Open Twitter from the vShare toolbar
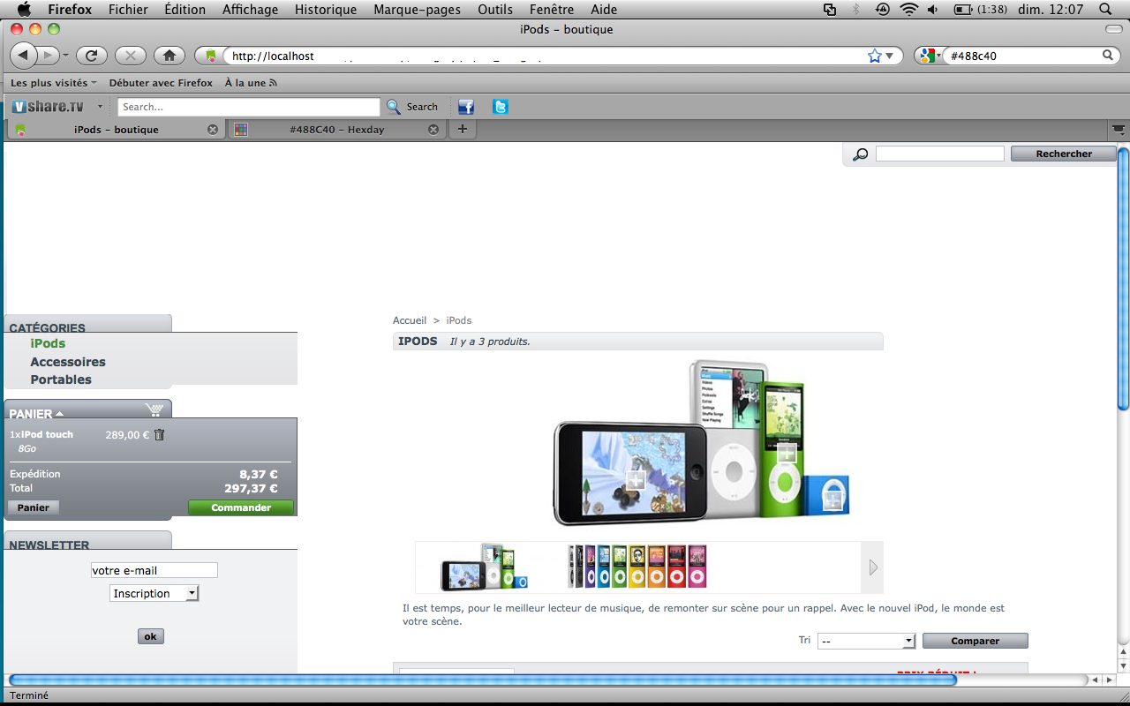1130x706 pixels. [501, 107]
